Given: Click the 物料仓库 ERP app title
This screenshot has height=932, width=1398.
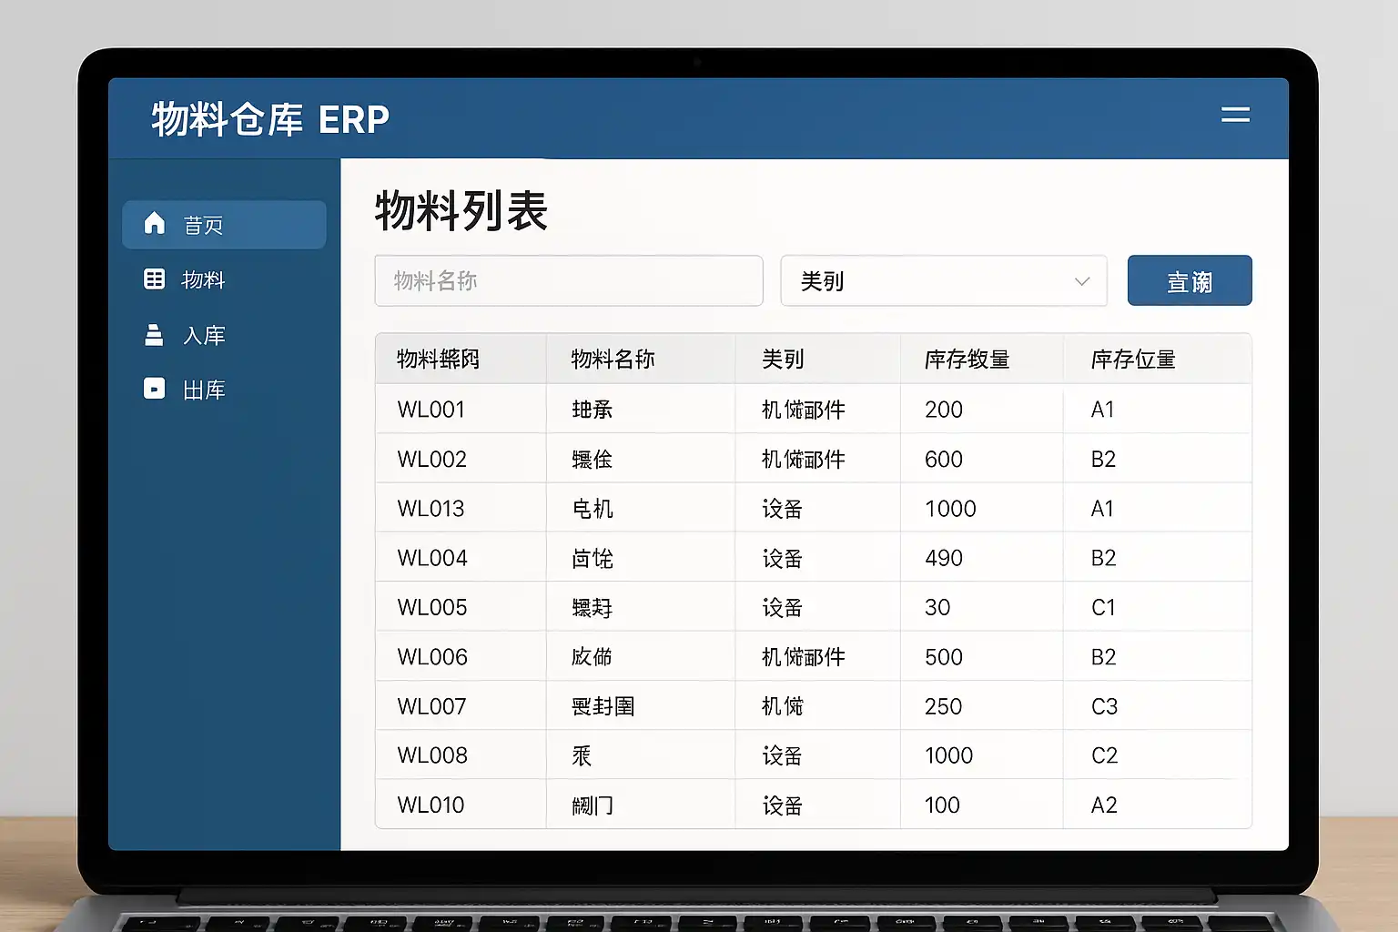Looking at the screenshot, I should click(x=270, y=119).
